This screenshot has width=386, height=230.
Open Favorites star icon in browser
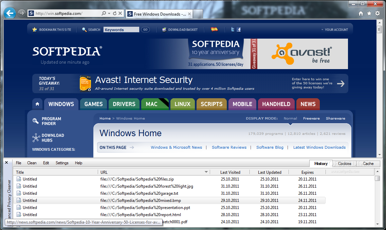[x=369, y=13]
